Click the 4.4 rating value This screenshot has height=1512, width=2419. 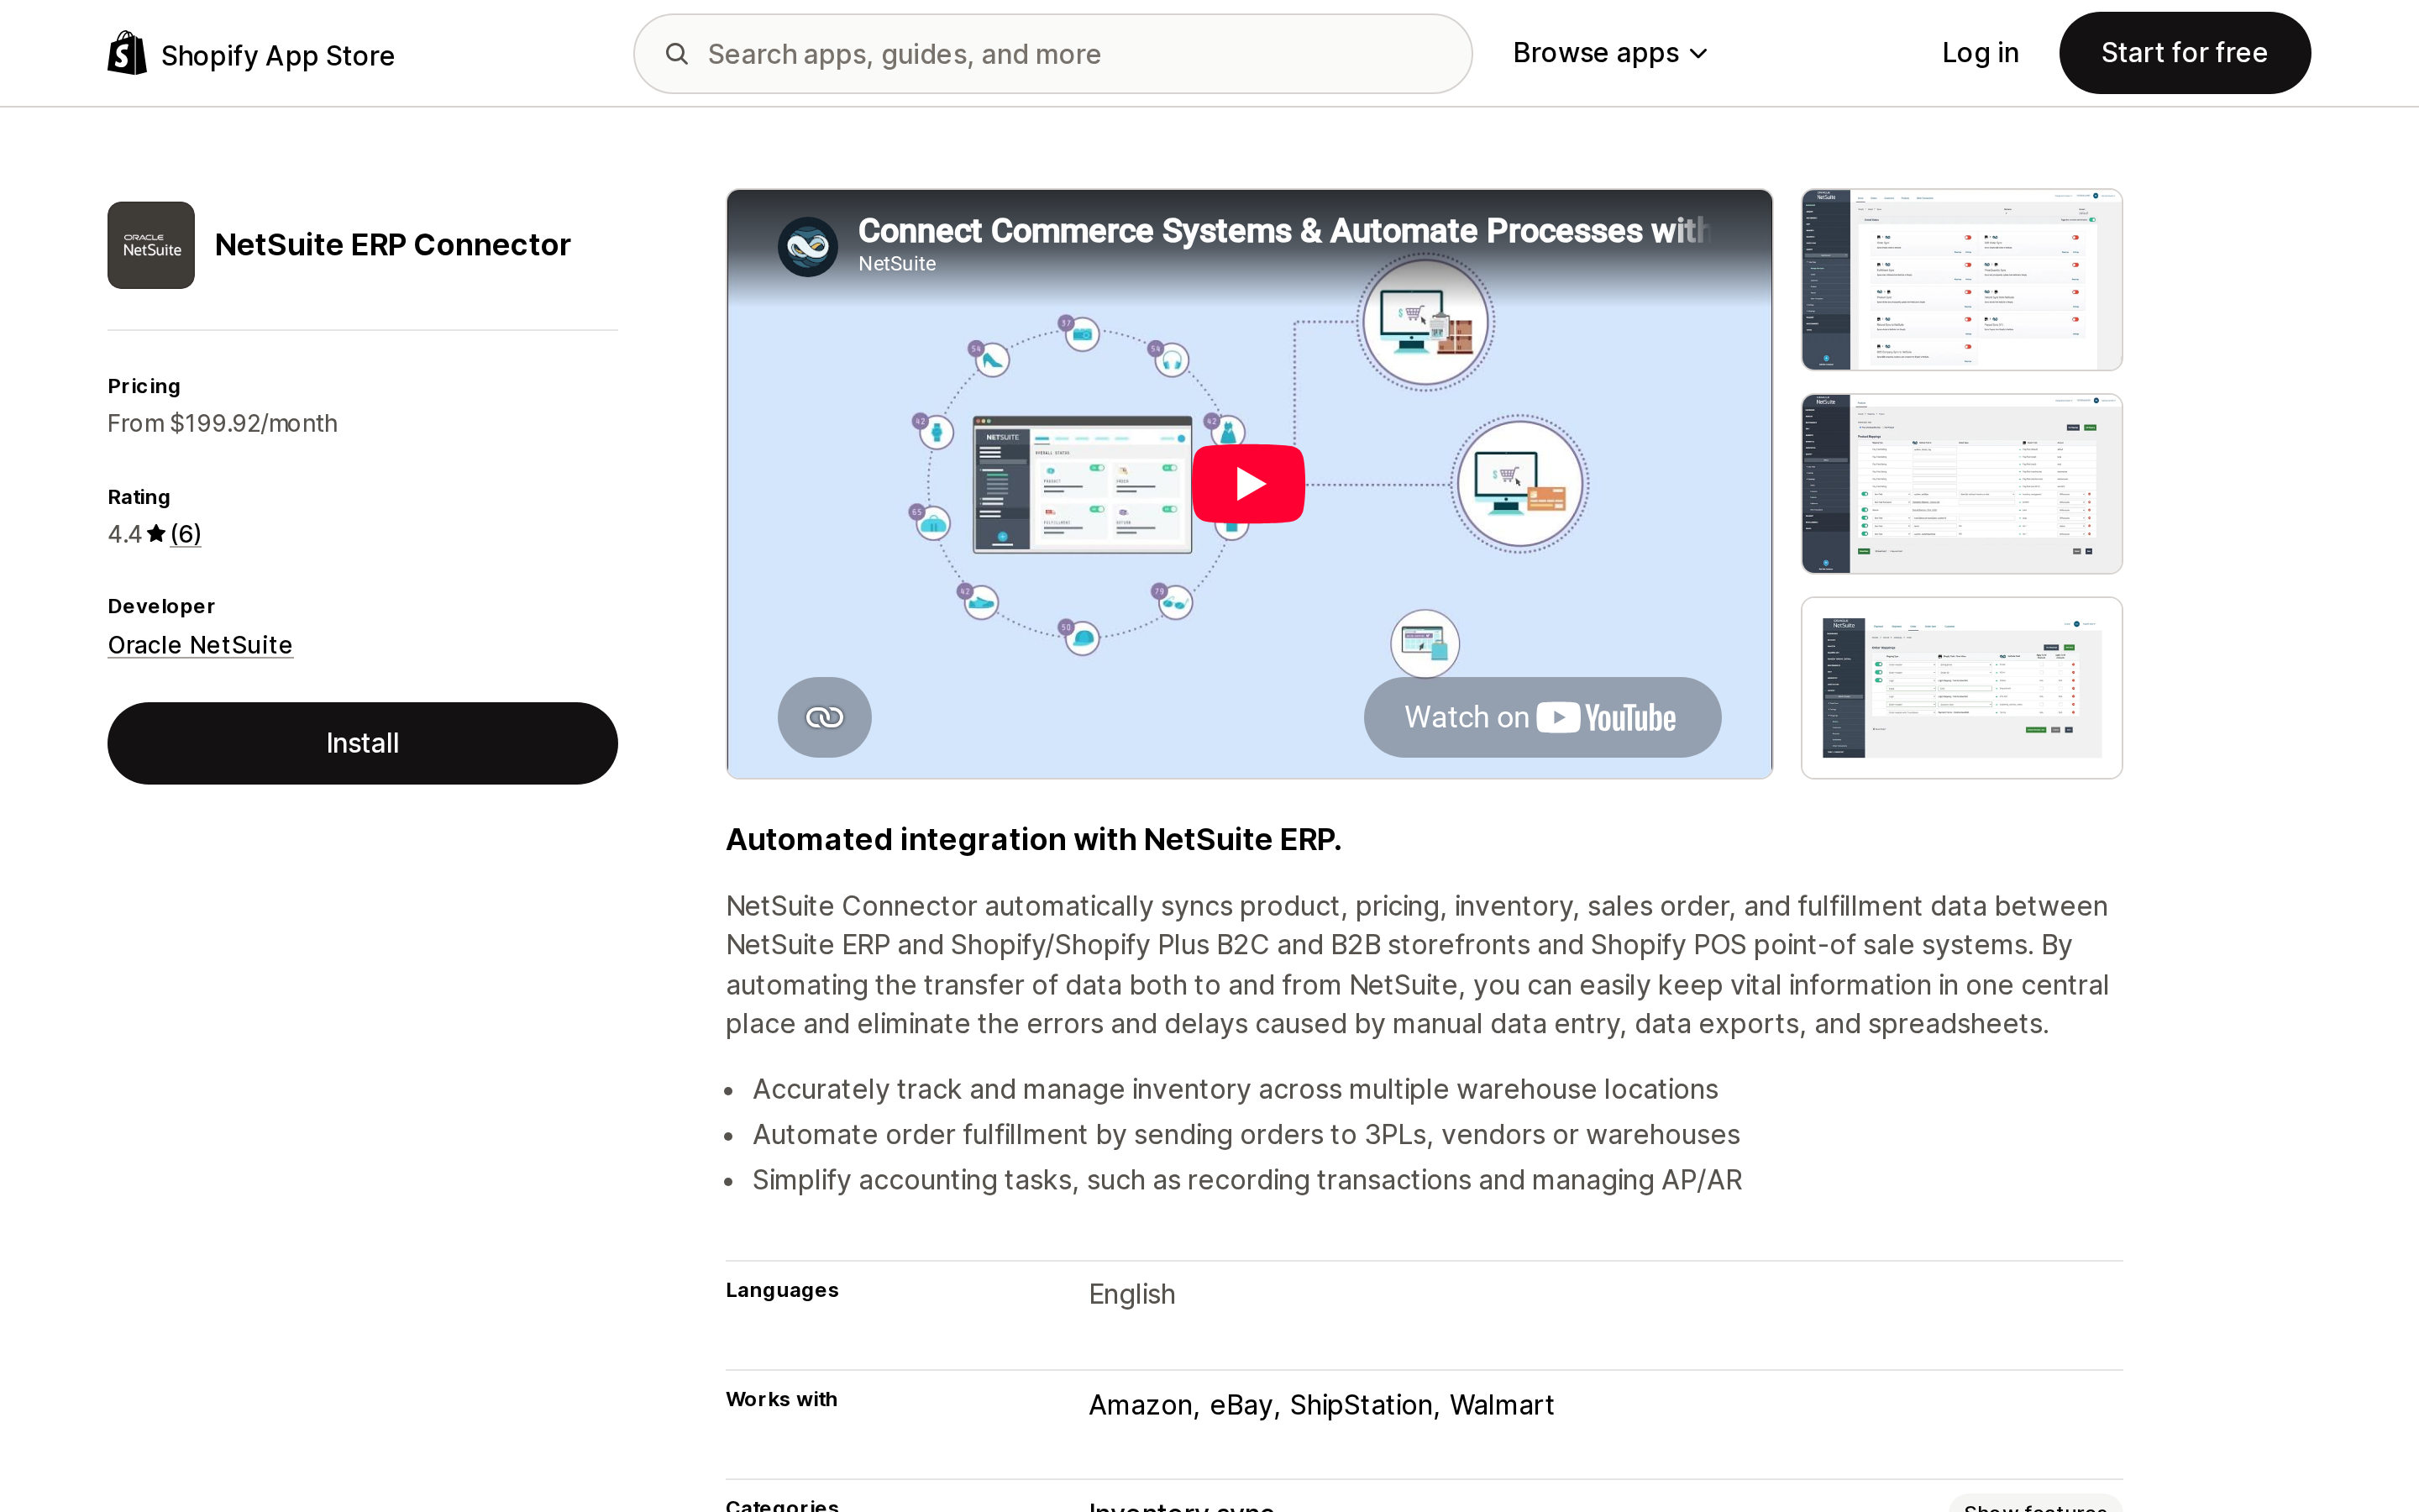(125, 534)
